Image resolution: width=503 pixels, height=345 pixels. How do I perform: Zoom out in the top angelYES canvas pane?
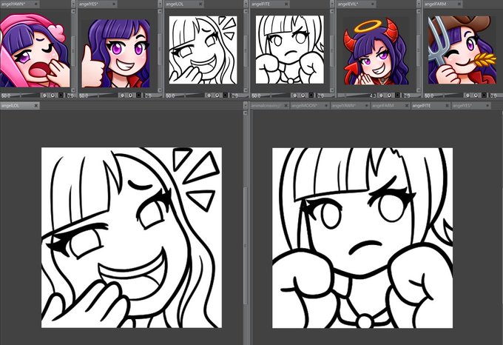(122, 96)
